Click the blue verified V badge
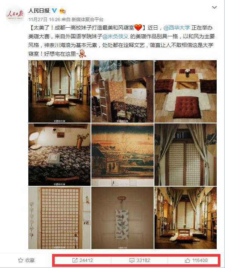 click(x=54, y=11)
